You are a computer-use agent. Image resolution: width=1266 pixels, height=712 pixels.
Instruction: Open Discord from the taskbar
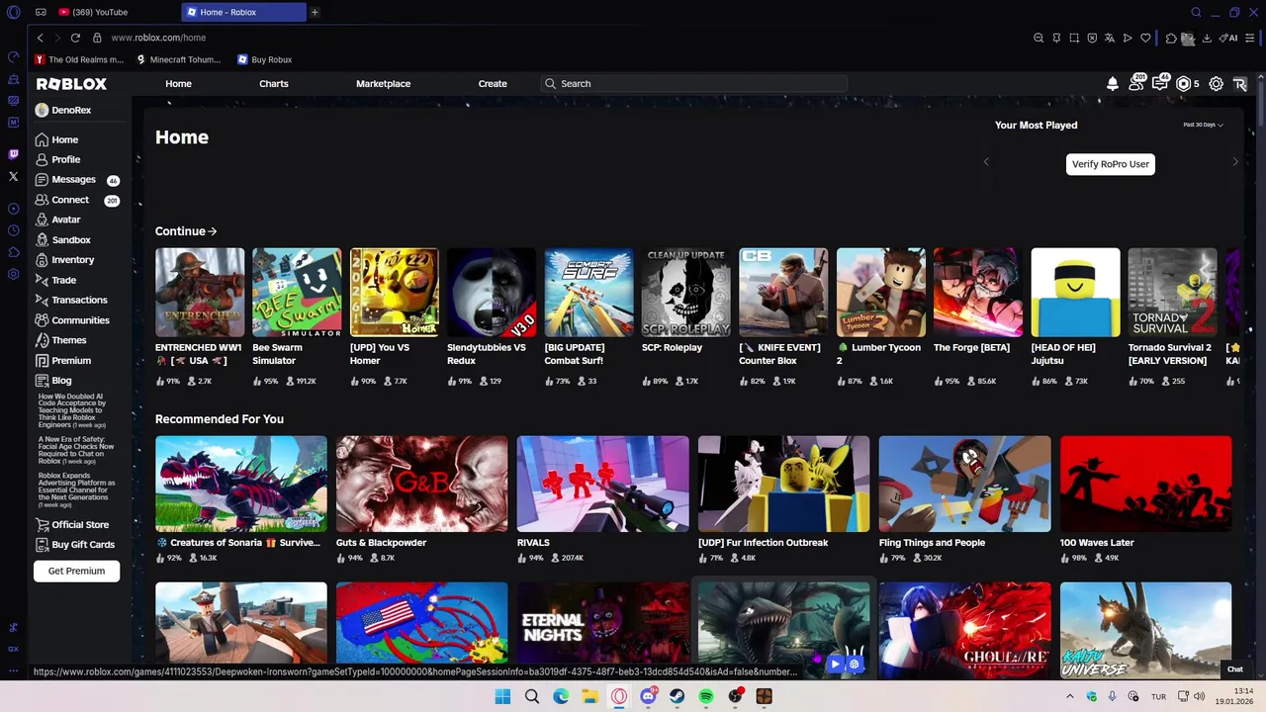(x=648, y=696)
